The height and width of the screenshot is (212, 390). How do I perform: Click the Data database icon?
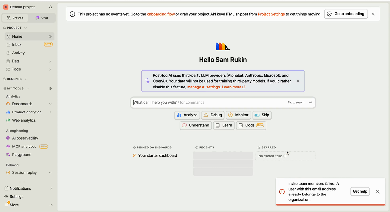[8, 61]
